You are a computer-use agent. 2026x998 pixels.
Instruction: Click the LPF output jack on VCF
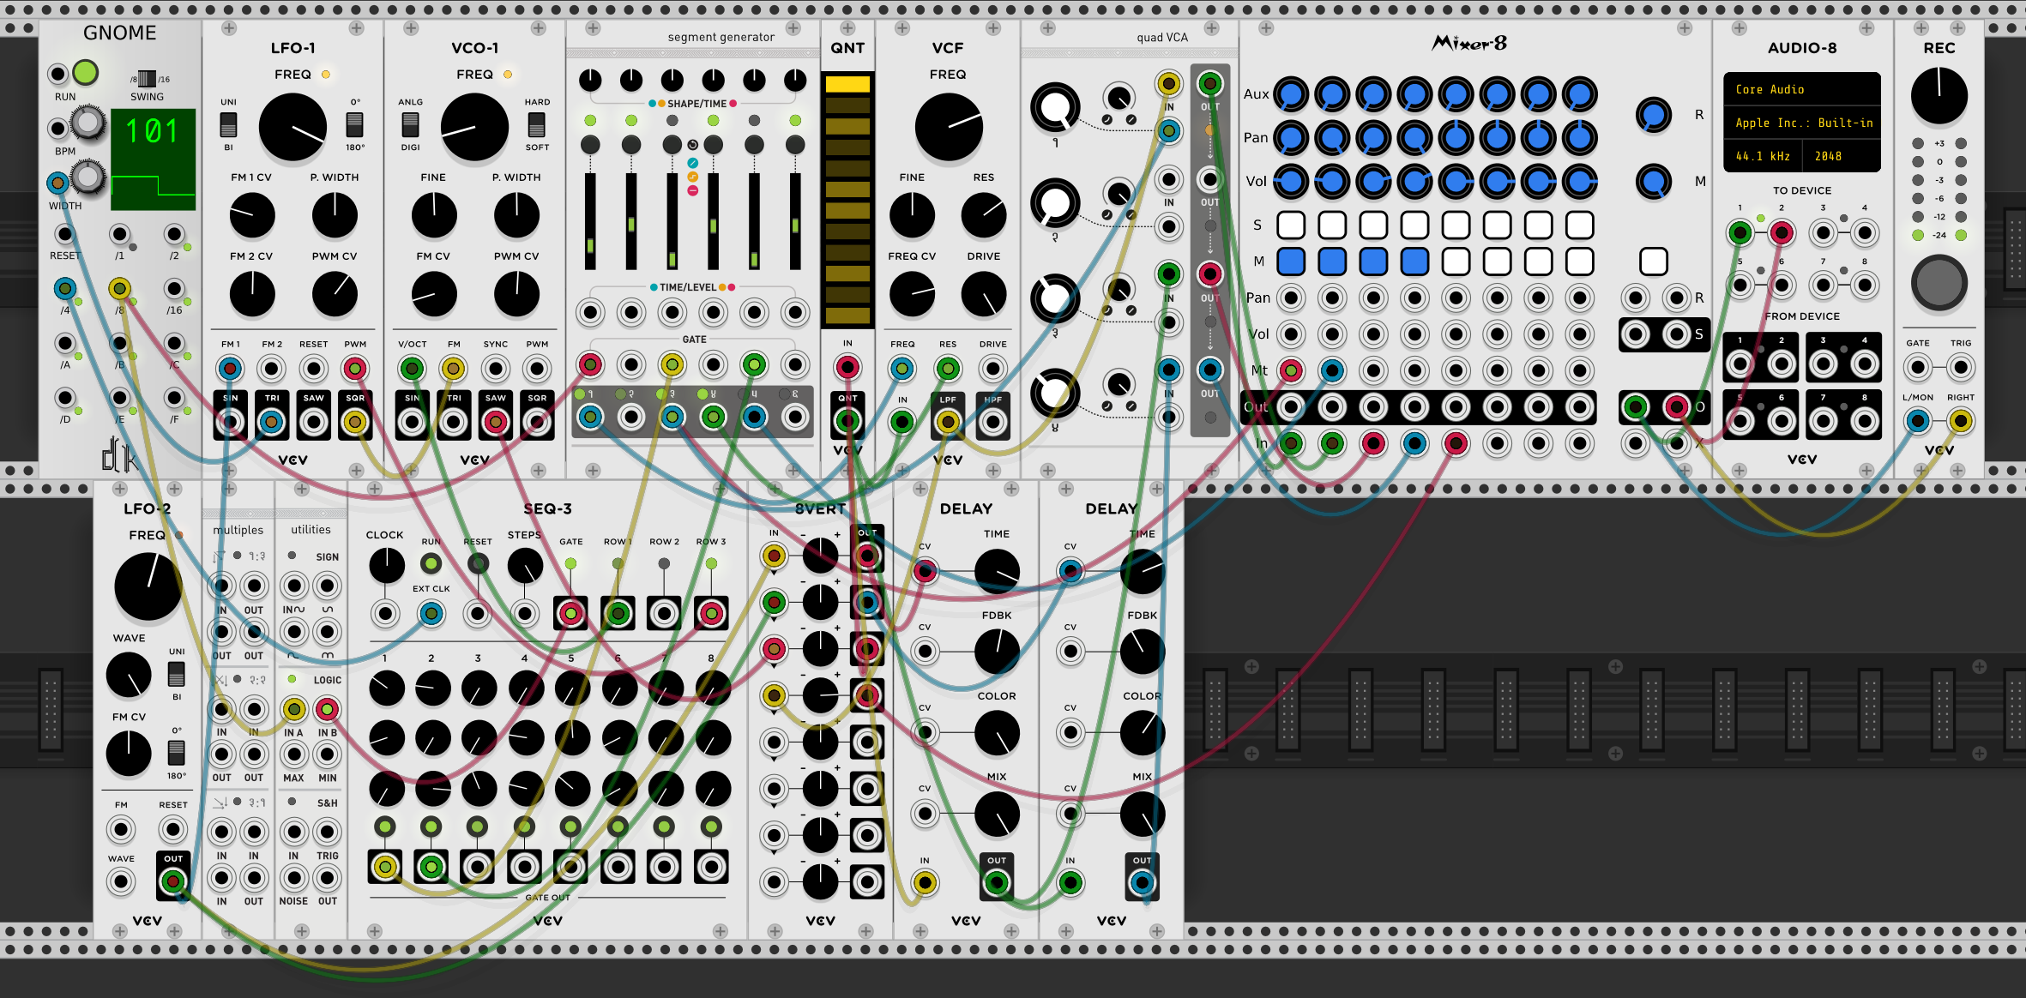(947, 421)
